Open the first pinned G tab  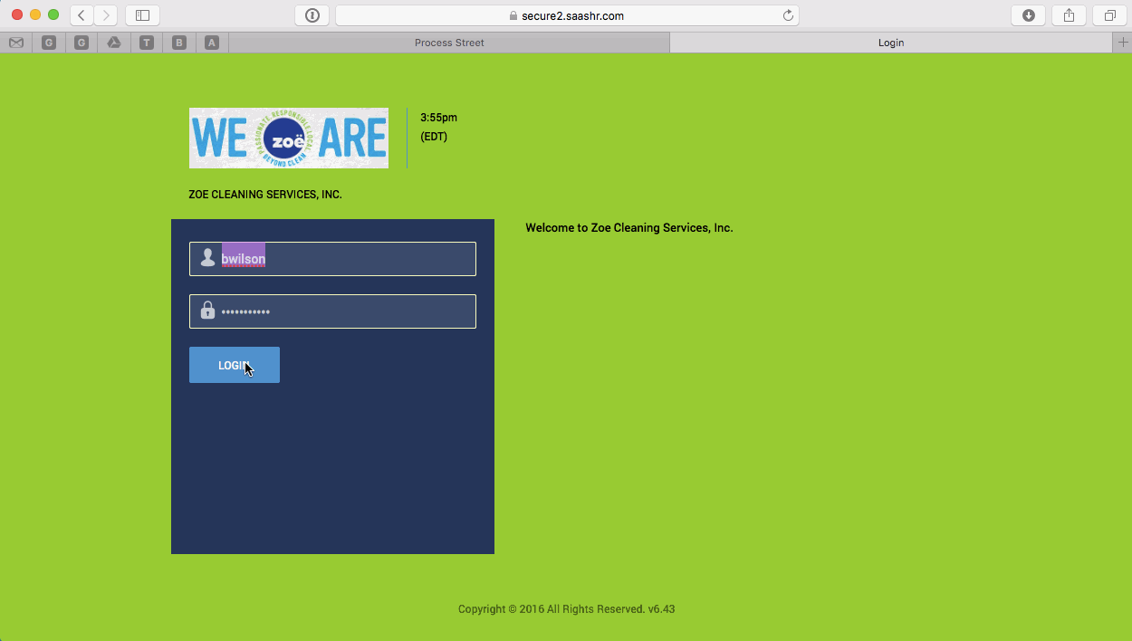click(49, 43)
